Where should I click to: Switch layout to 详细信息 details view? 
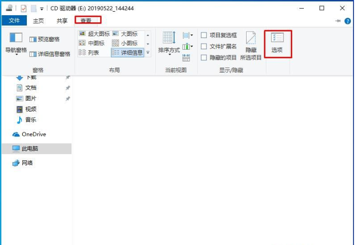pos(127,52)
